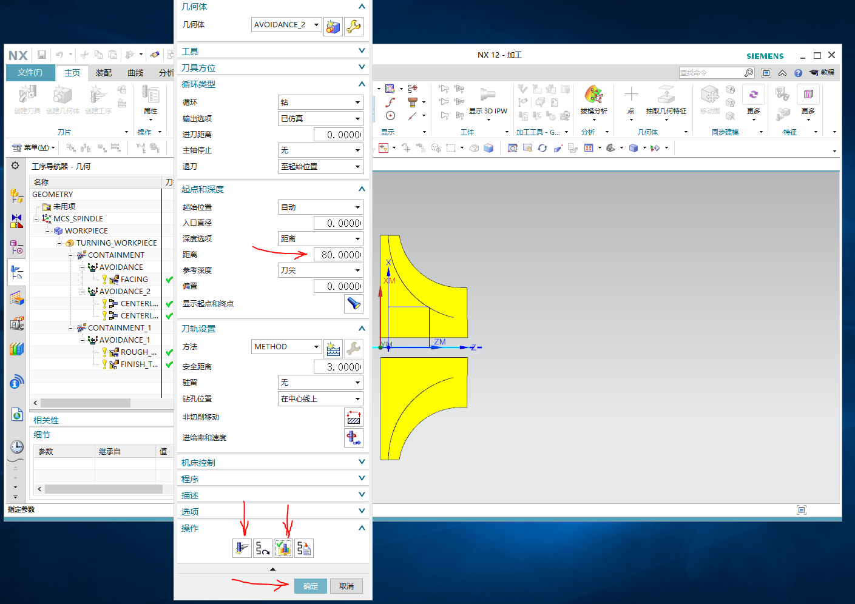855x604 pixels.
Task: Click the navigator settings gear icon
Action: click(x=15, y=166)
